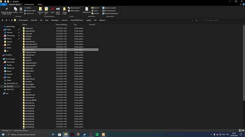Viewport: 245px width, 137px height.
Task: Click Kopiuj ścieżkę in the ribbon
Action: [30, 11]
